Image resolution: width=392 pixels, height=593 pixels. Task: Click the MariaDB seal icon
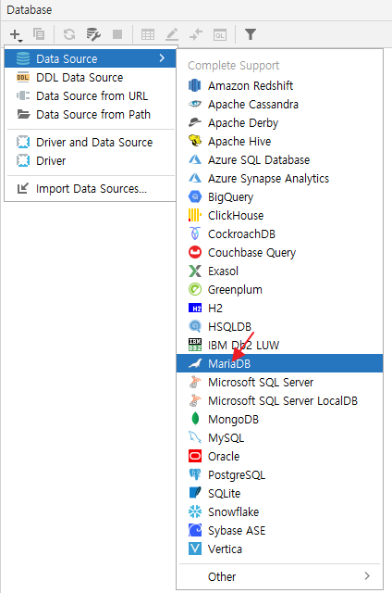click(x=195, y=363)
